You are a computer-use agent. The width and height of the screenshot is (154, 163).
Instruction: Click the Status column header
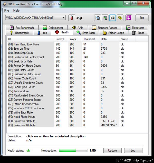tap(127, 39)
